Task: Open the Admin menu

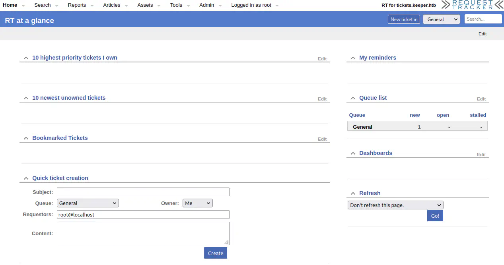Action: click(x=206, y=5)
